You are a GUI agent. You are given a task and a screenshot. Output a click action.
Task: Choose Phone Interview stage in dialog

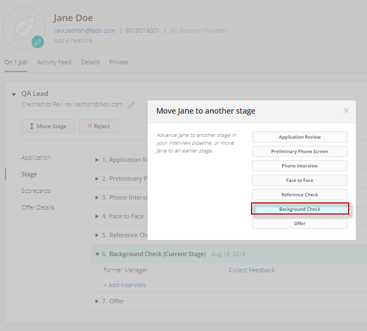(300, 166)
